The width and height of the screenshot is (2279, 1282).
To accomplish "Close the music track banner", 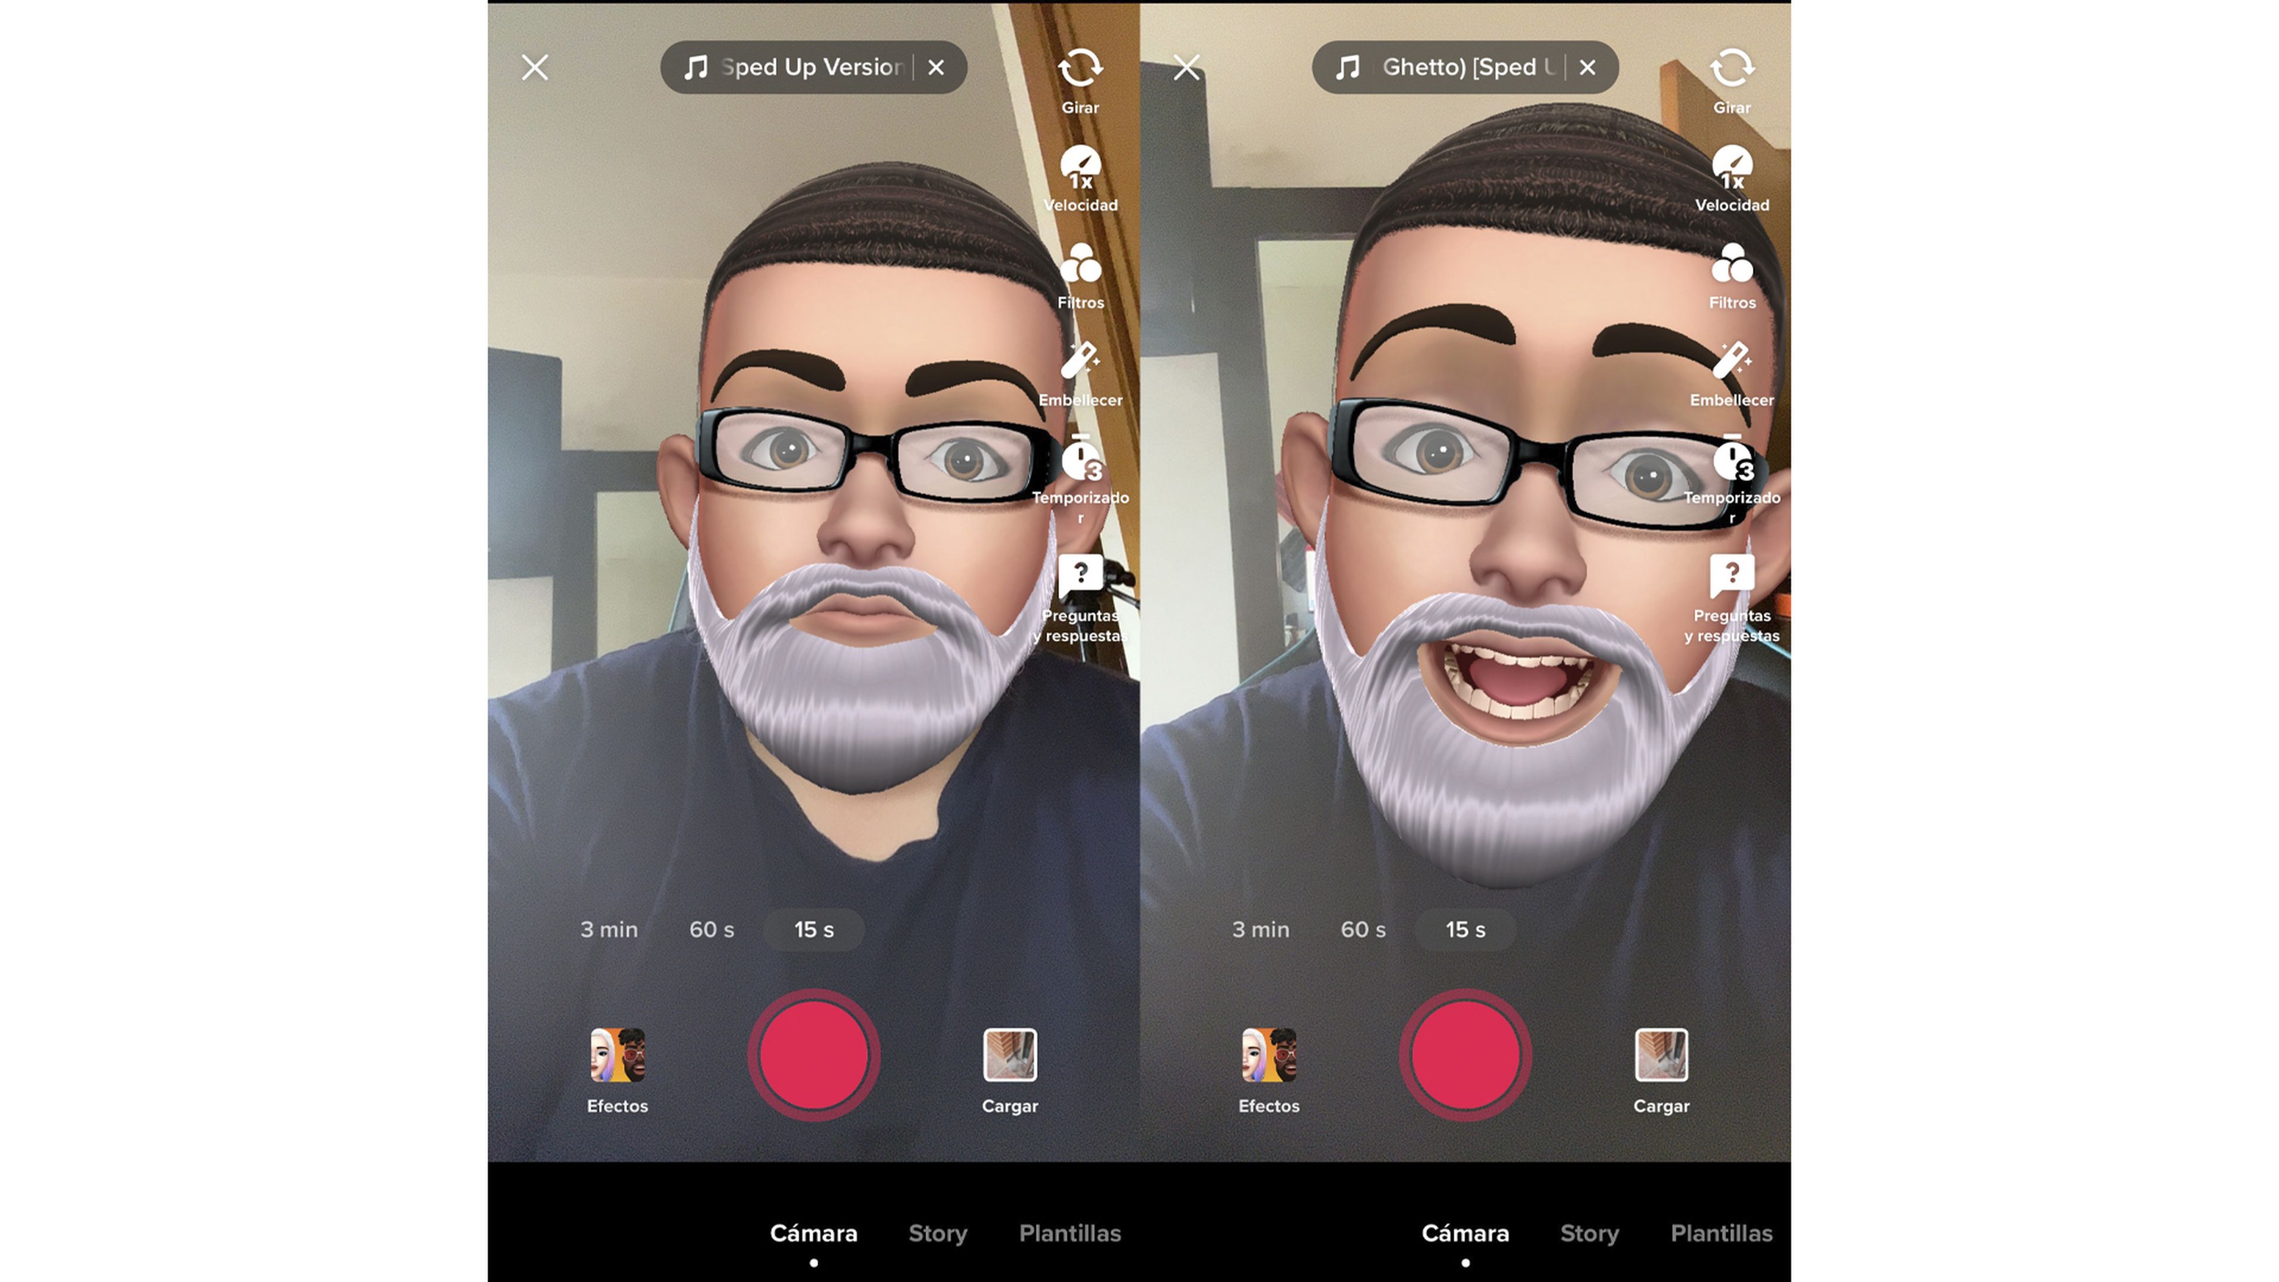I will (x=935, y=66).
